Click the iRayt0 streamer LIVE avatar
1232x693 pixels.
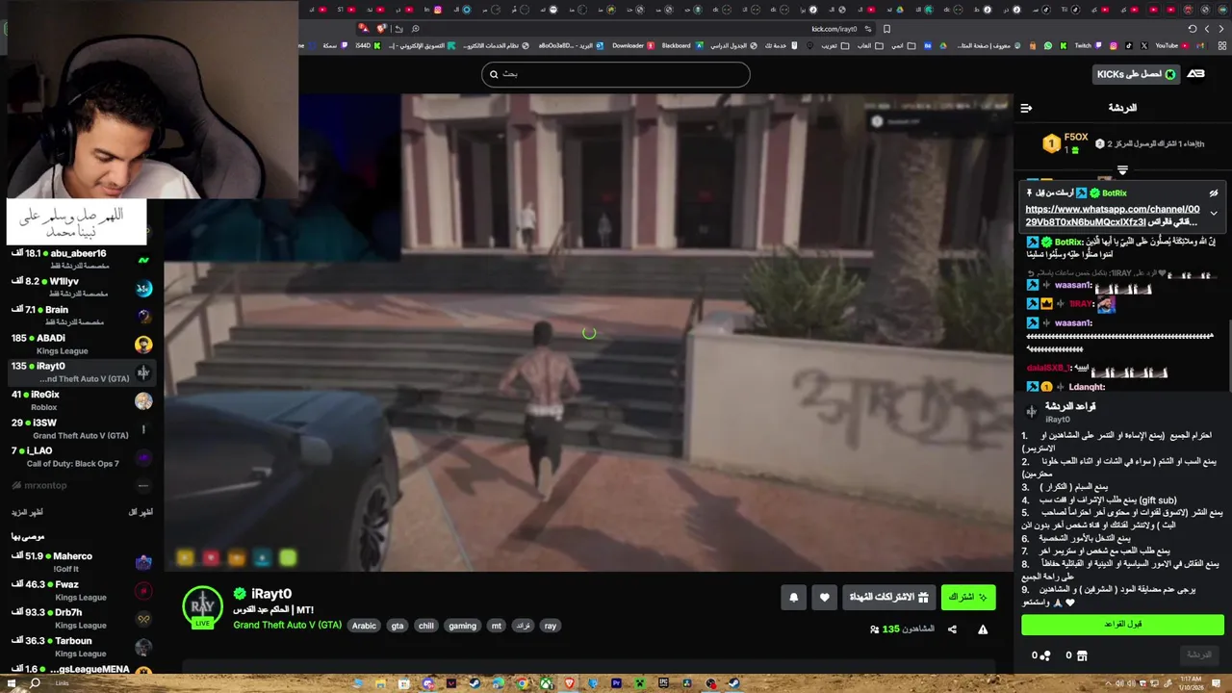tap(202, 607)
